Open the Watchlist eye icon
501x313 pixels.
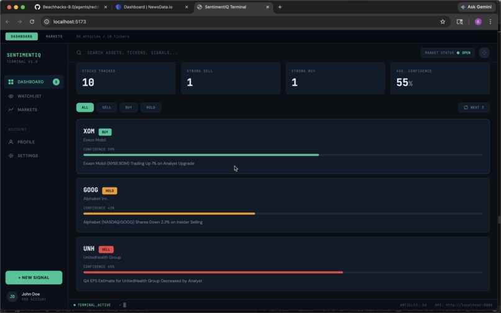[x=11, y=96]
